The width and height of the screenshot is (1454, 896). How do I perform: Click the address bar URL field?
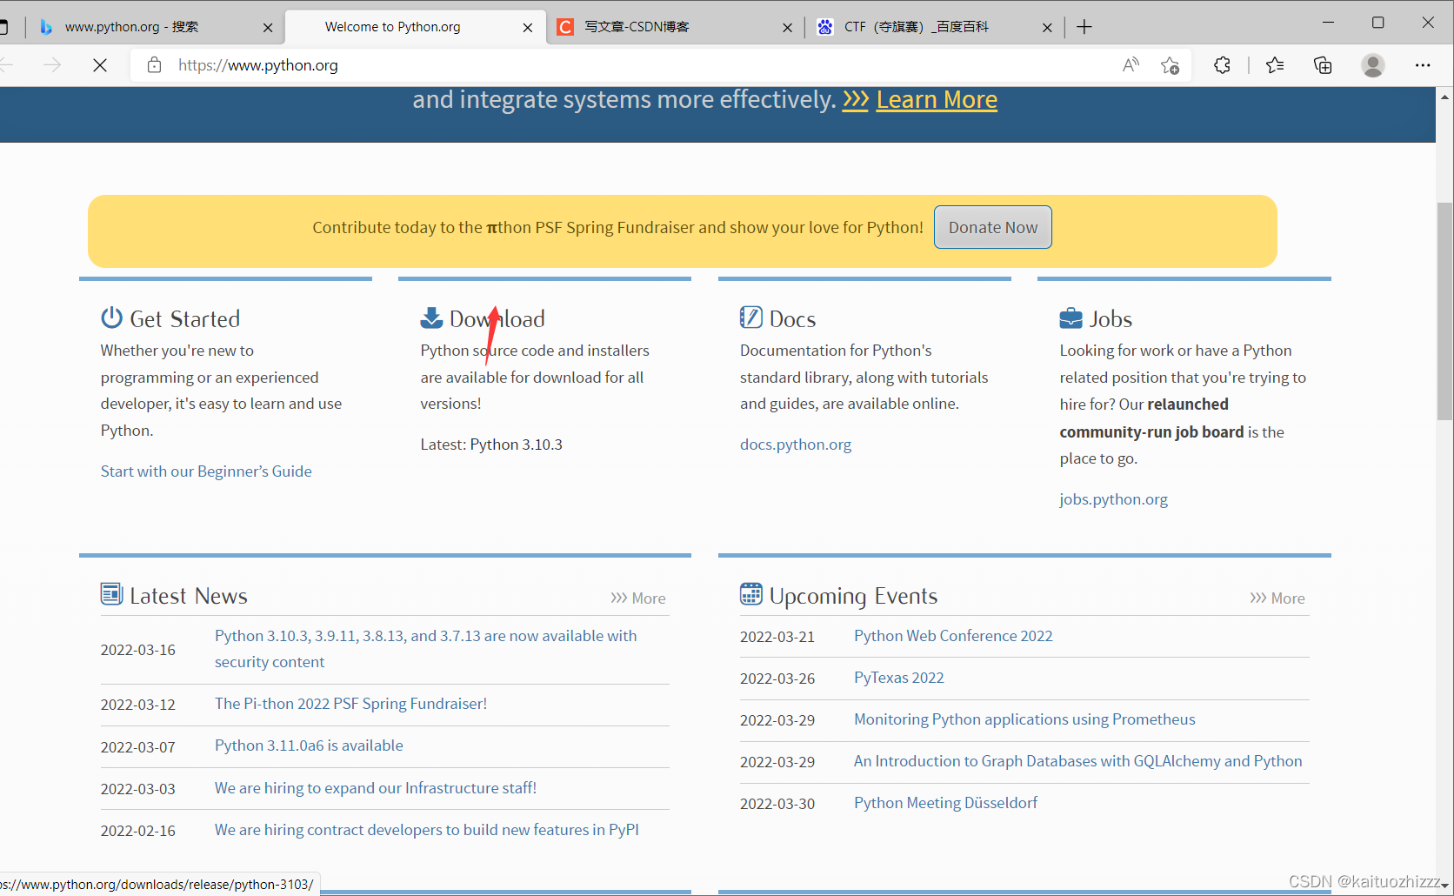[x=644, y=65]
